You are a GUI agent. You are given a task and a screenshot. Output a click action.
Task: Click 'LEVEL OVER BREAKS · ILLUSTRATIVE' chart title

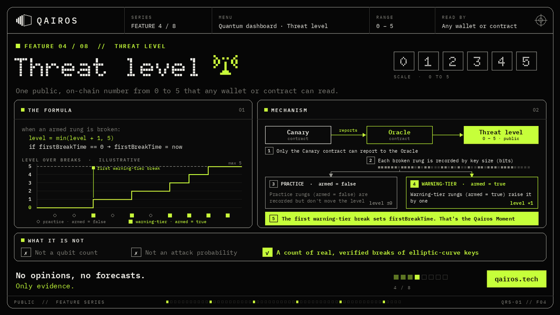pos(81,160)
